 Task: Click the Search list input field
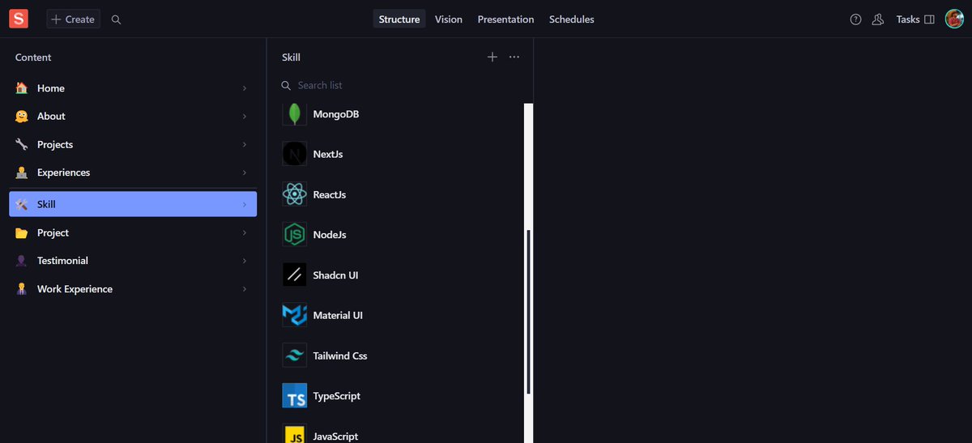tap(400, 85)
